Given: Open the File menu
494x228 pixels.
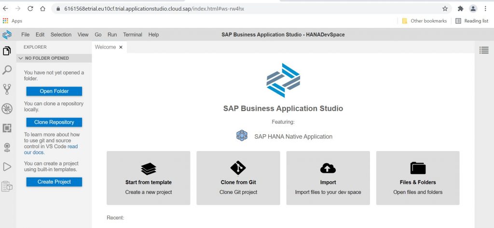Looking at the screenshot, I should pyautogui.click(x=25, y=35).
